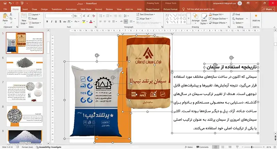The height and width of the screenshot is (149, 277).
Task: Open the Comments pane
Action: pos(203,147)
